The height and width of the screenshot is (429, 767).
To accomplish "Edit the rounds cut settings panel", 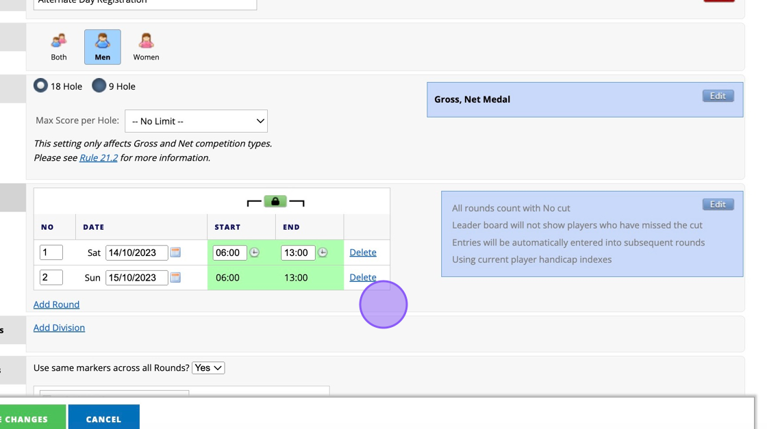I will point(718,205).
